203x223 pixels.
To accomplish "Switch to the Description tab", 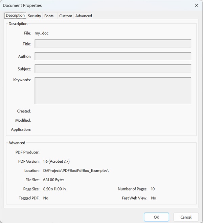I will [15, 16].
